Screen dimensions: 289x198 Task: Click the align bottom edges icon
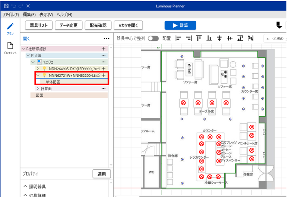209,38
